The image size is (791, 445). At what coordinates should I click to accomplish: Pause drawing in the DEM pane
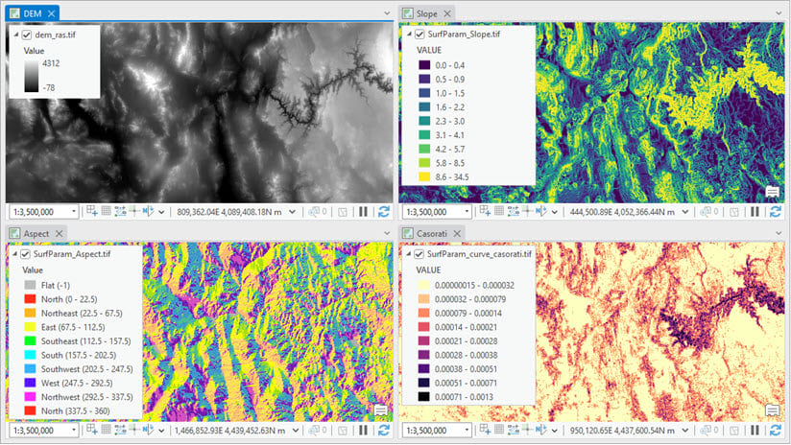pyautogui.click(x=363, y=212)
